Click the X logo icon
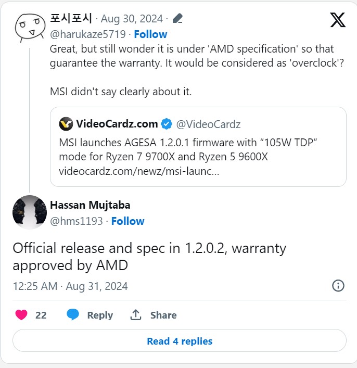Viewport: 357px width, 368px height. 338,20
